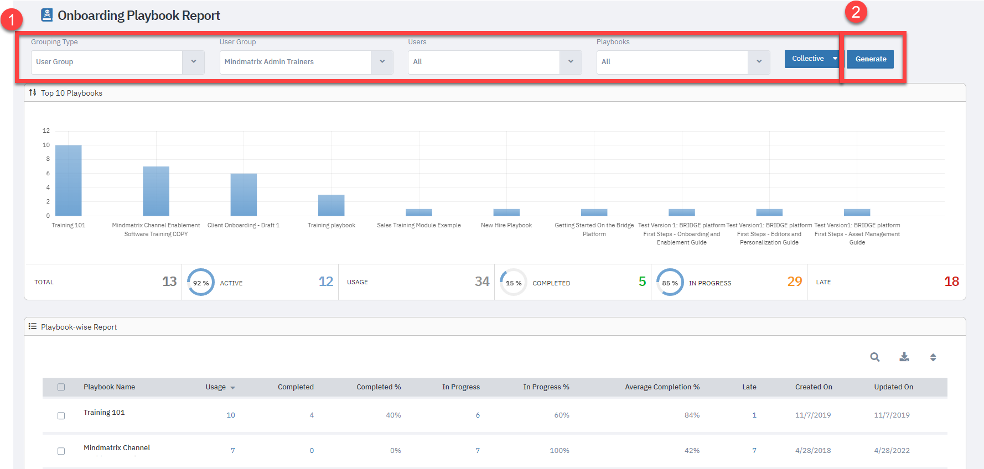Check the Training 101 row checkbox
Screen dimensions: 984x469
tap(61, 415)
